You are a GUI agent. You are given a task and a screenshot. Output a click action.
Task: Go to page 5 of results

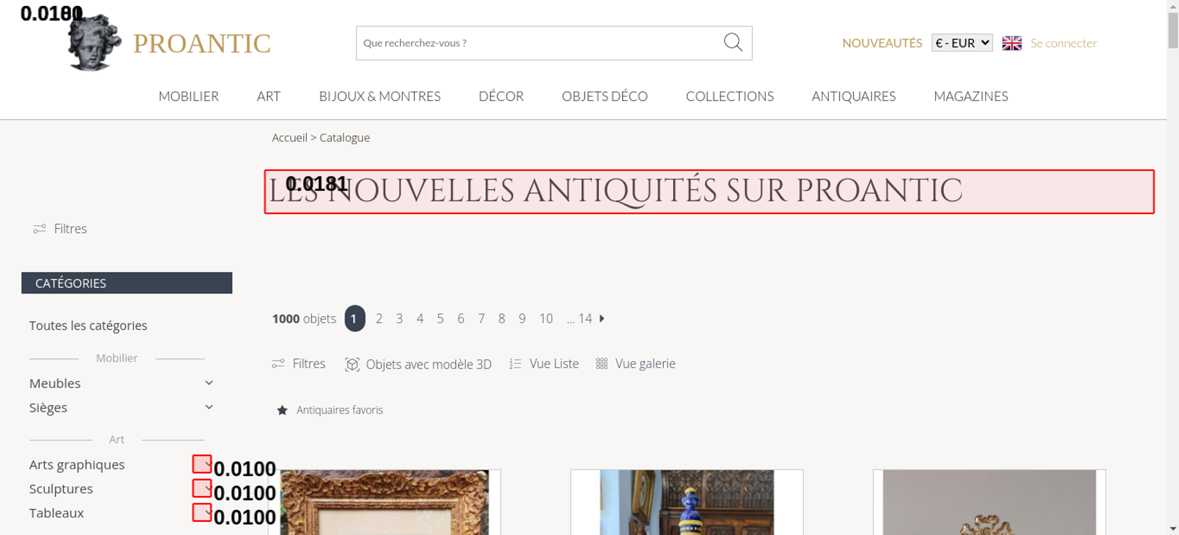440,319
